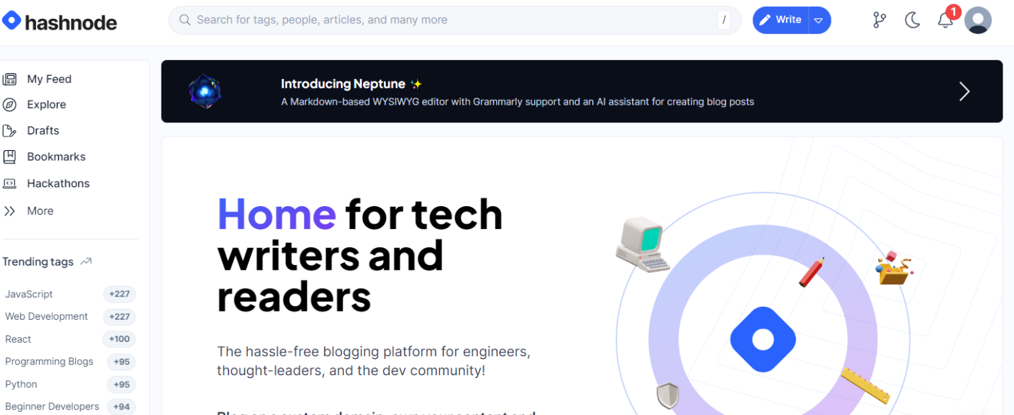
Task: Click the +227 badge next to JavaScript
Action: [x=120, y=294]
